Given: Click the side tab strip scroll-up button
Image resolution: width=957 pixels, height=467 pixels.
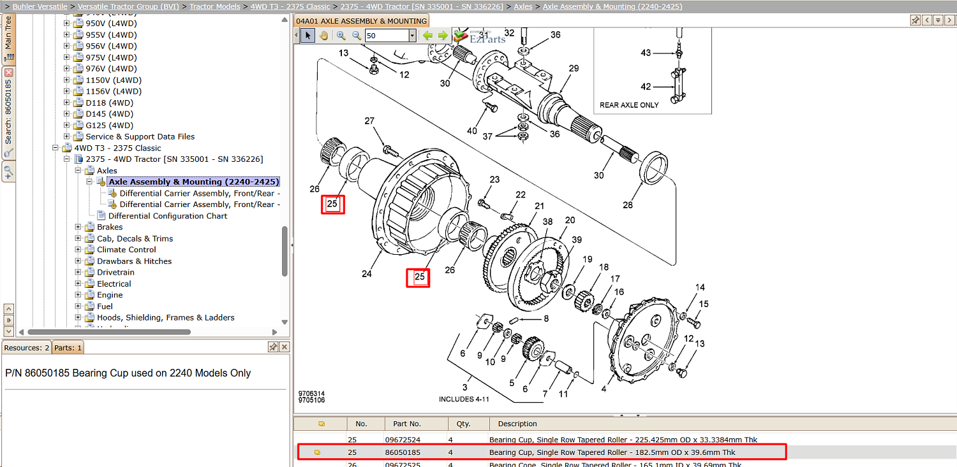Looking at the screenshot, I should tap(8, 308).
